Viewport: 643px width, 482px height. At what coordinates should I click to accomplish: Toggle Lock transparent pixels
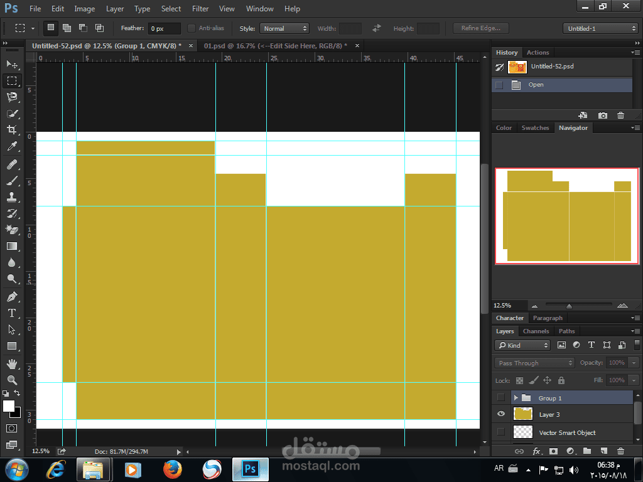point(519,381)
